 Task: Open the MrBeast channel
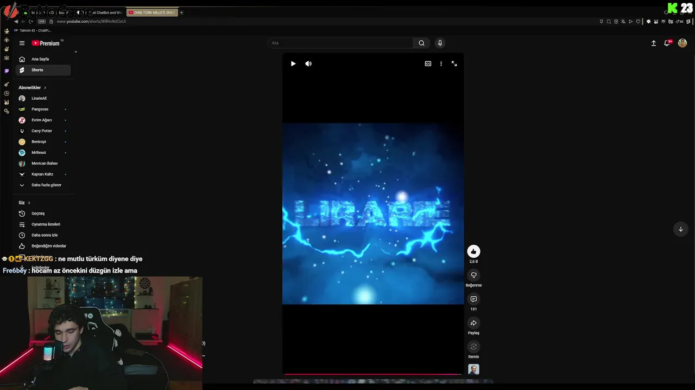pos(42,153)
